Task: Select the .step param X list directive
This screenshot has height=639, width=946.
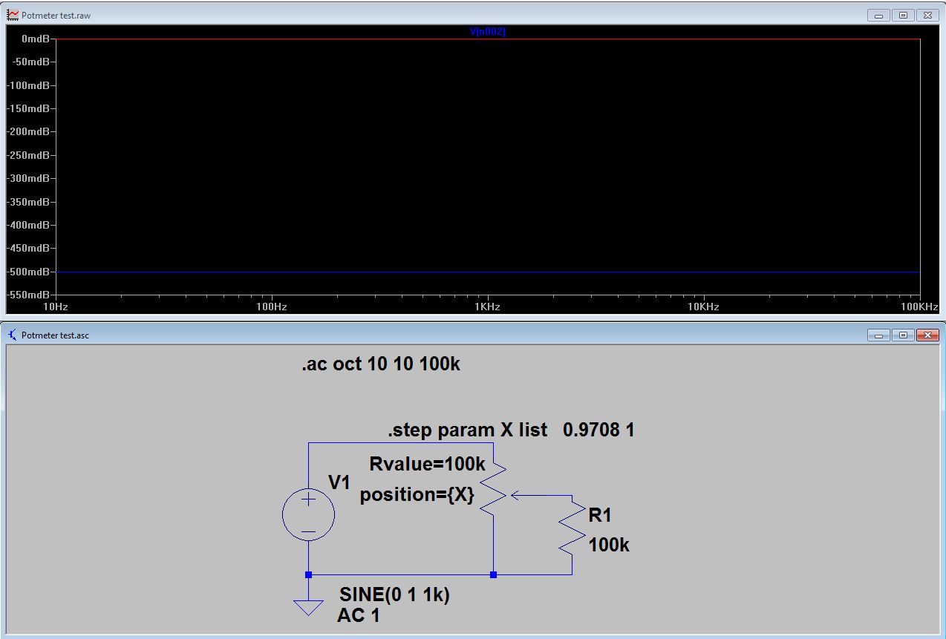Action: pyautogui.click(x=512, y=430)
